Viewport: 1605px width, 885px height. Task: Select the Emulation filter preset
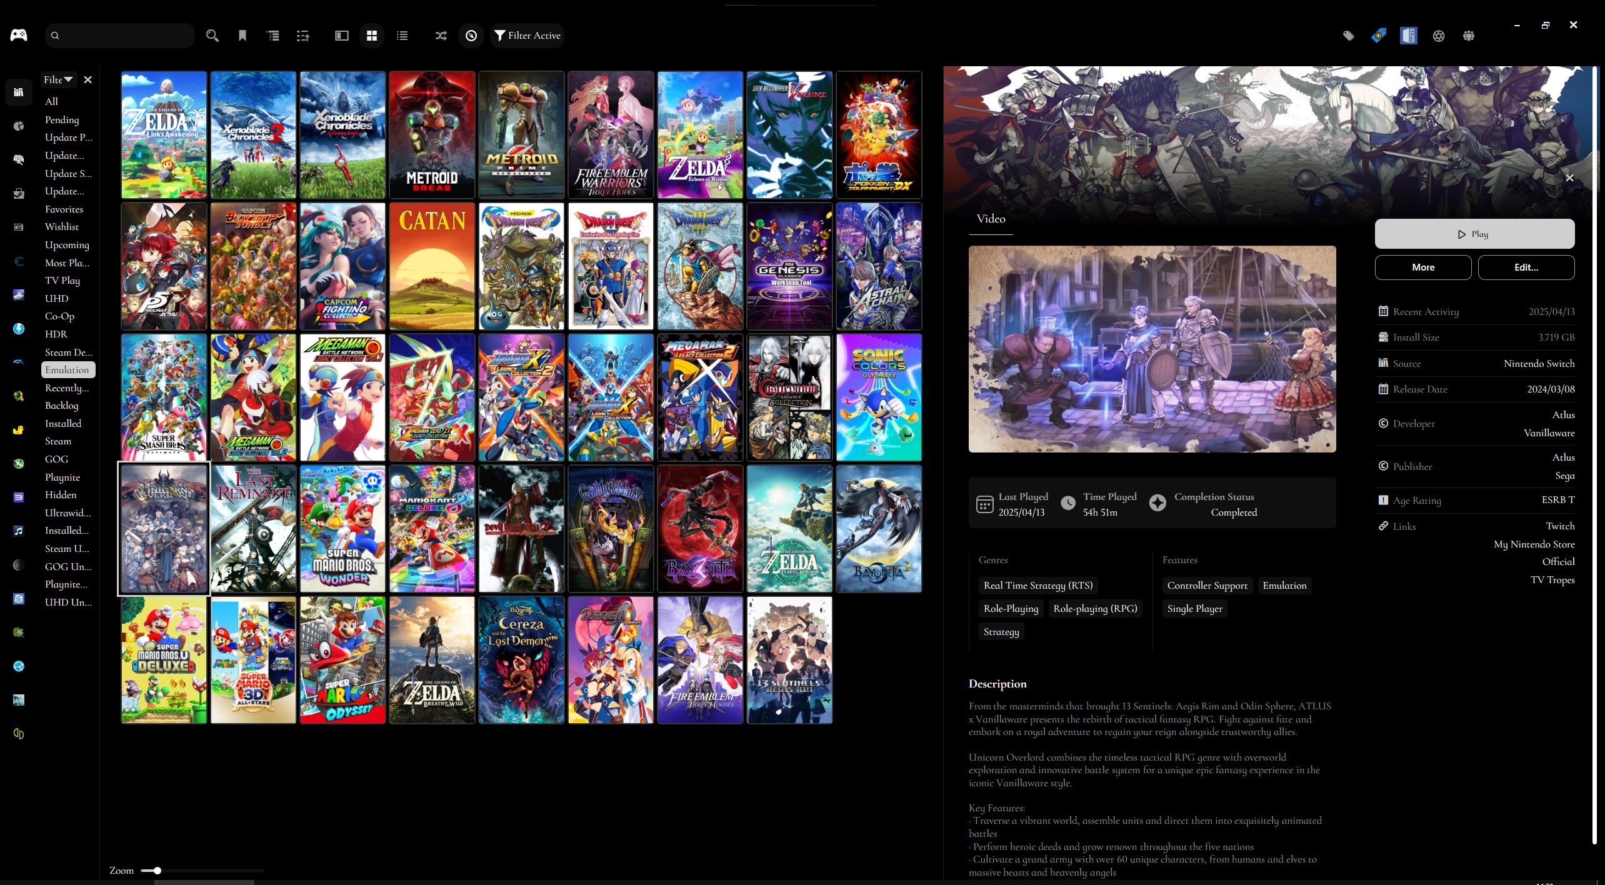pos(67,369)
